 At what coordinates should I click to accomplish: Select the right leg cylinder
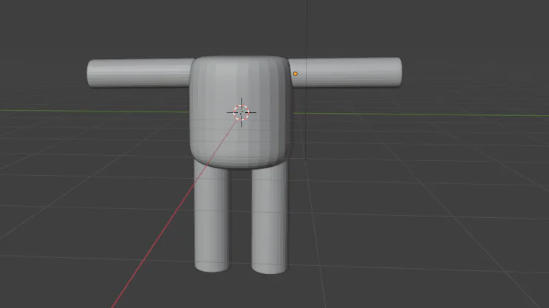(x=269, y=219)
